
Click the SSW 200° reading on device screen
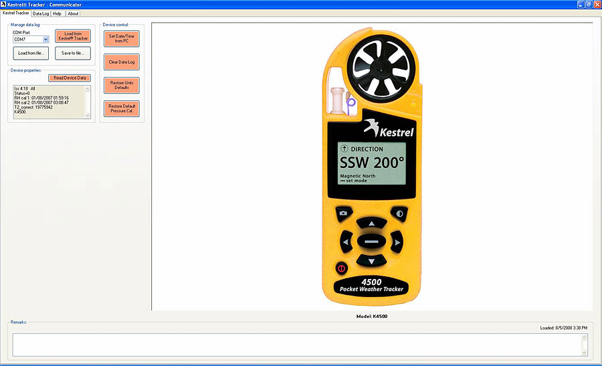(372, 163)
